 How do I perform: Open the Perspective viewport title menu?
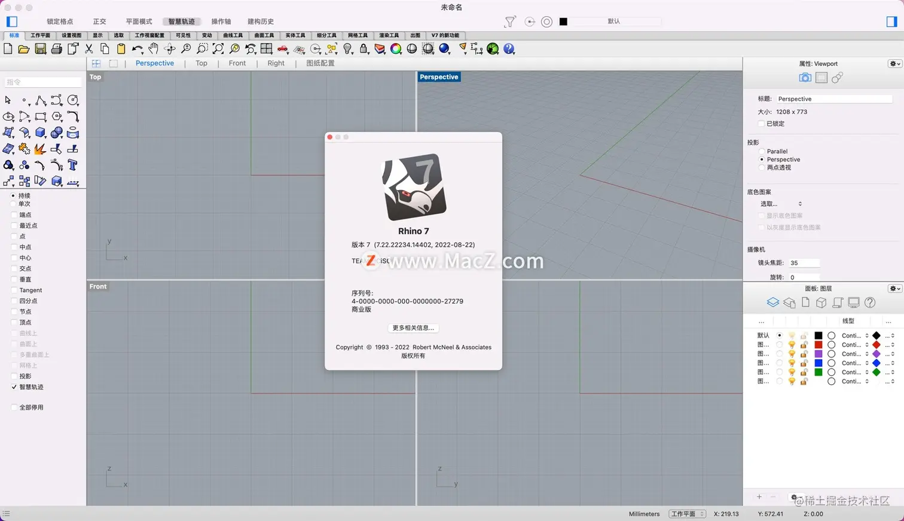pos(439,77)
